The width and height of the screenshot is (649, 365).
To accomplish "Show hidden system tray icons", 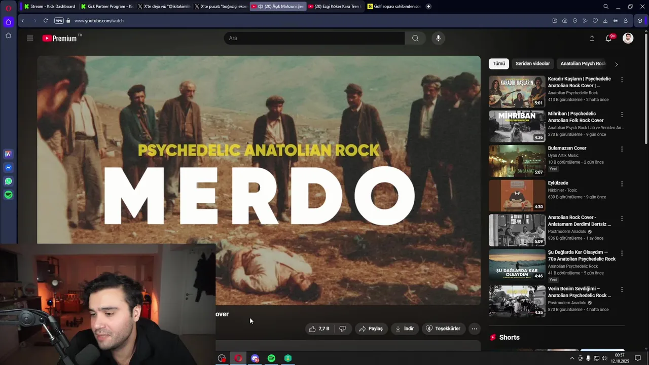I will click(572, 358).
